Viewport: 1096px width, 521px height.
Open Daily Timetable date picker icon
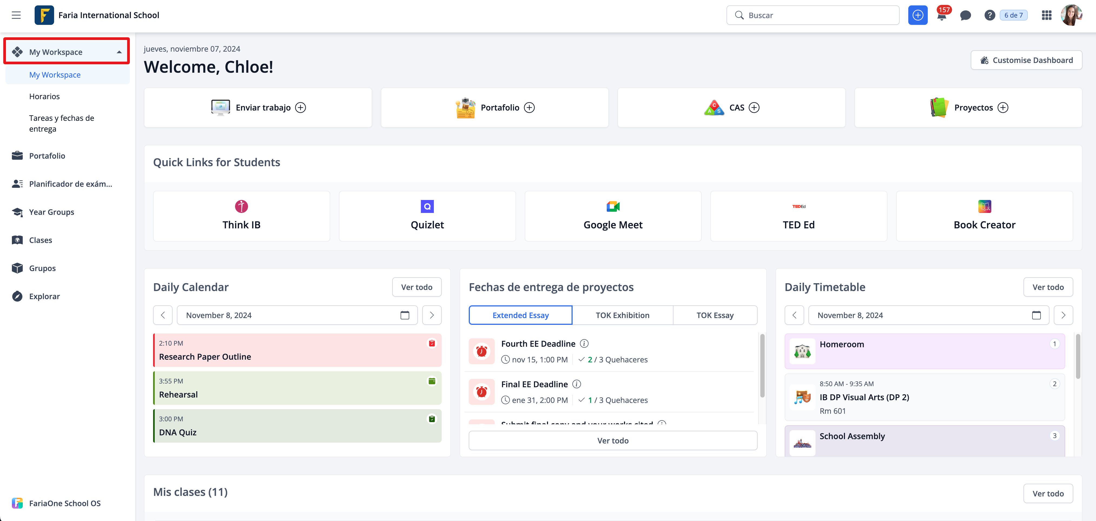click(x=1036, y=315)
